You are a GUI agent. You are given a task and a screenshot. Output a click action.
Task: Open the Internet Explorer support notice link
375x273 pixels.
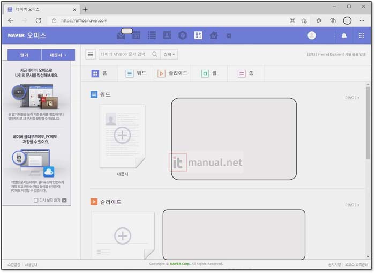click(336, 54)
